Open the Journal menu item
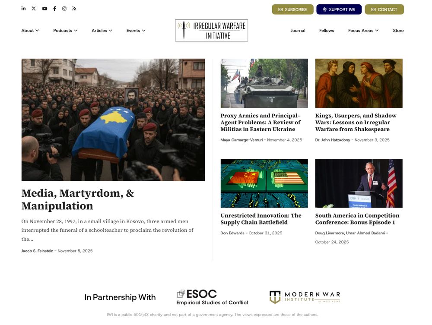This screenshot has width=432, height=325. 298,31
